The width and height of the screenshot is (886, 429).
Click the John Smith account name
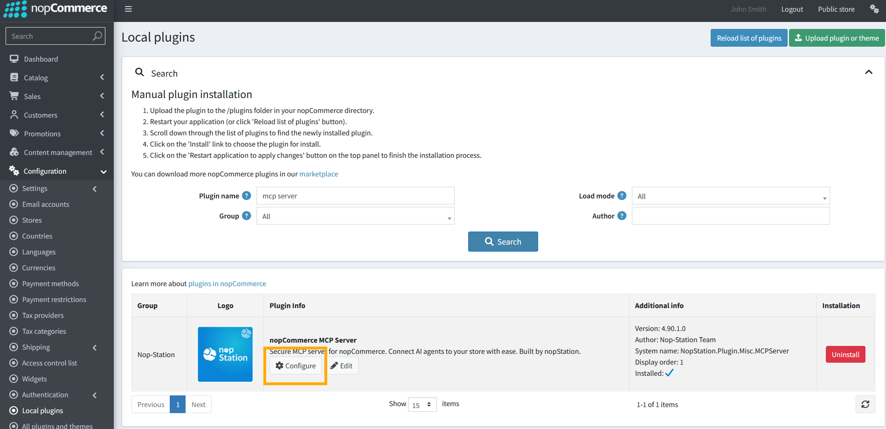tap(748, 9)
